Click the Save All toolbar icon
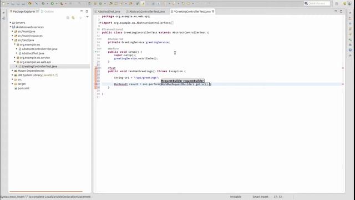Screen dimensions: 355x200 [x=18, y=3]
